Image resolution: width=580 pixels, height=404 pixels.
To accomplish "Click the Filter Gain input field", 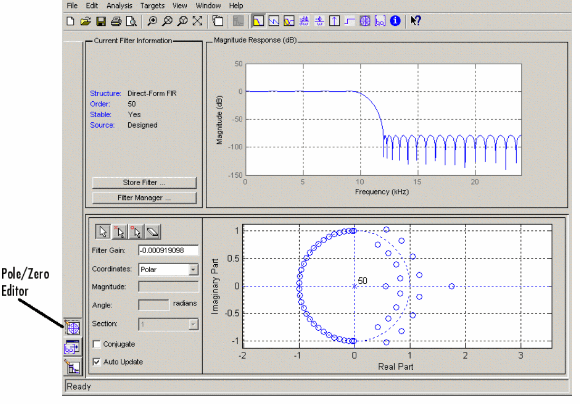I will [x=168, y=250].
